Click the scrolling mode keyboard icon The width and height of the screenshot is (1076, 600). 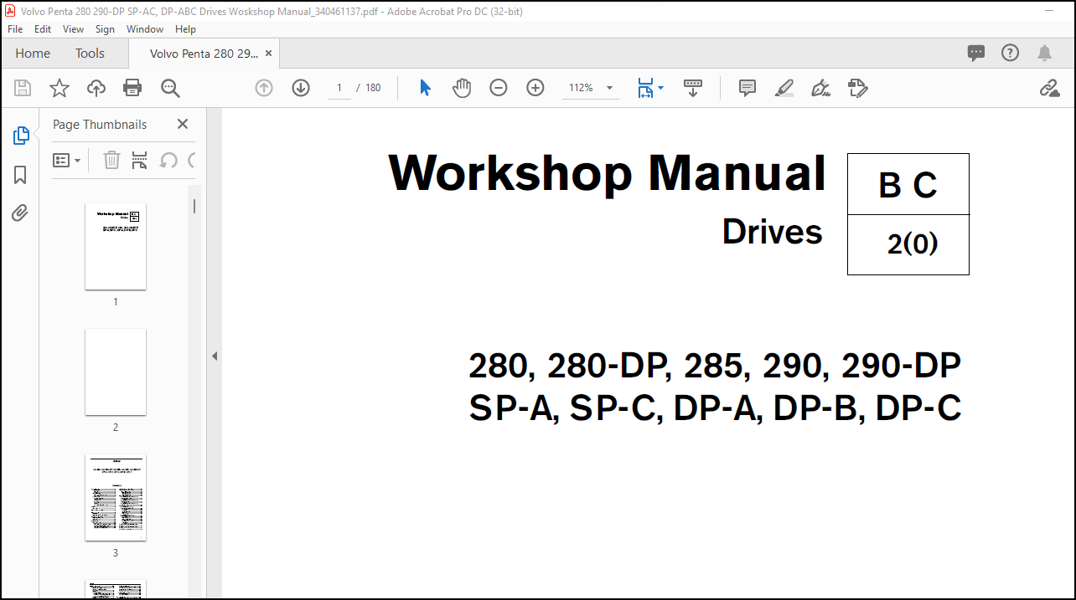693,88
